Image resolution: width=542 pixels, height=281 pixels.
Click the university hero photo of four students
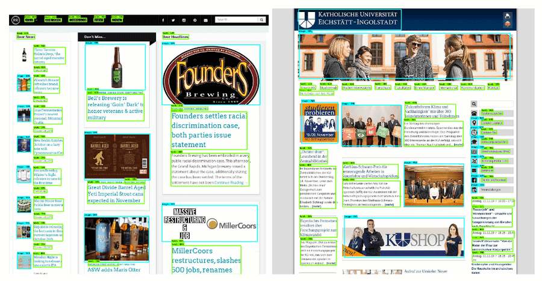pos(405,56)
